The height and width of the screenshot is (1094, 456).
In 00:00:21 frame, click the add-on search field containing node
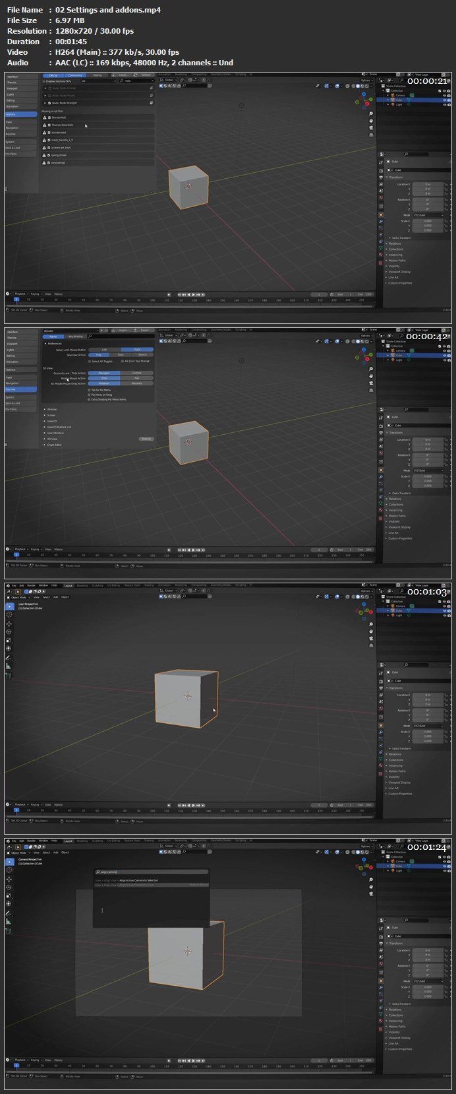coord(136,81)
